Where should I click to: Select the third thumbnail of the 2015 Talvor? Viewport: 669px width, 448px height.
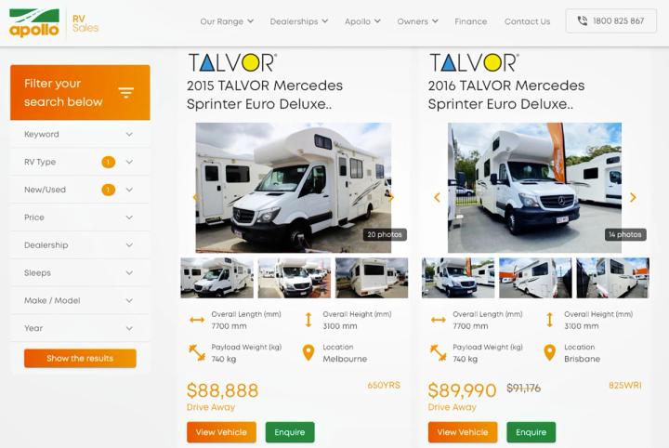(372, 278)
